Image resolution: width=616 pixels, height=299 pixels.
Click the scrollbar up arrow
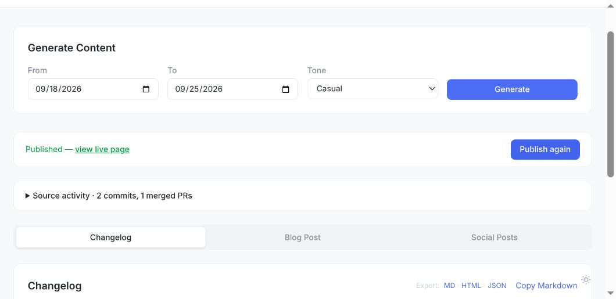(x=610, y=6)
